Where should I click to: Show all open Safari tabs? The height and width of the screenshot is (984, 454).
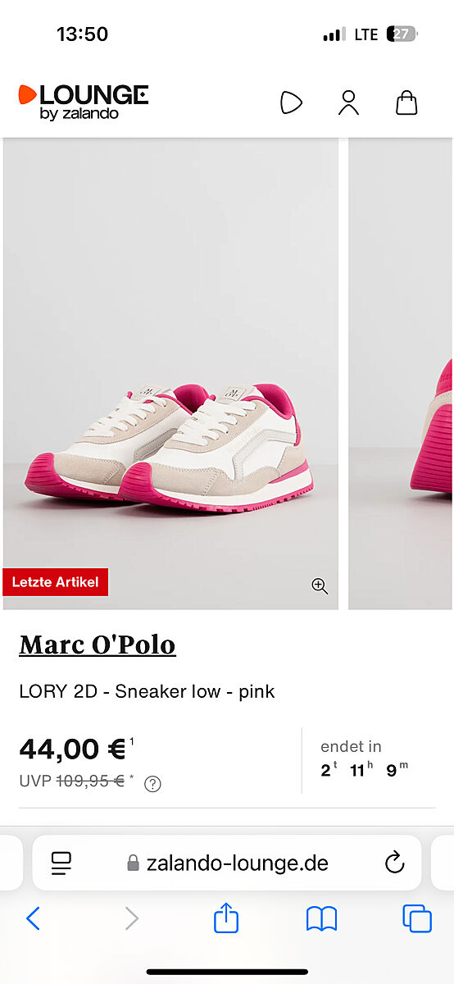(x=417, y=918)
